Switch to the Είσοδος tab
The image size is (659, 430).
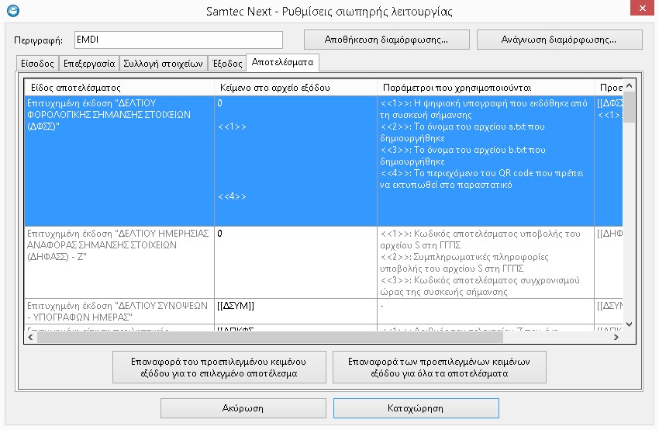37,64
